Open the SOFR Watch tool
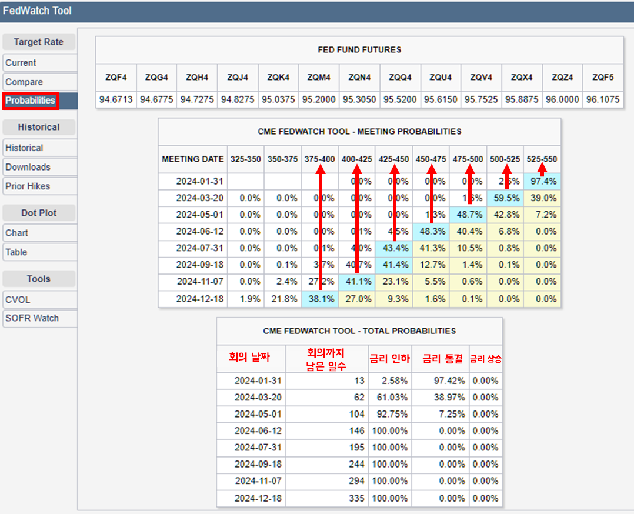Screen dimensions: 634x514 (32, 318)
